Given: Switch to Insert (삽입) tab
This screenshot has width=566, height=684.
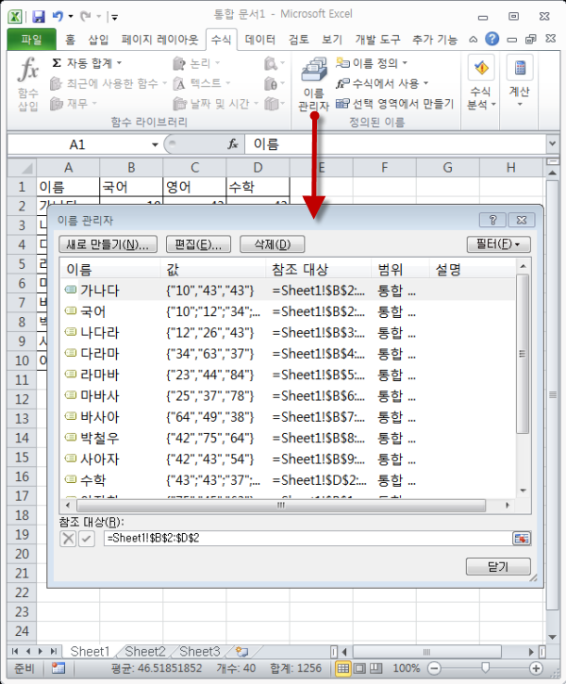Looking at the screenshot, I should 98,40.
